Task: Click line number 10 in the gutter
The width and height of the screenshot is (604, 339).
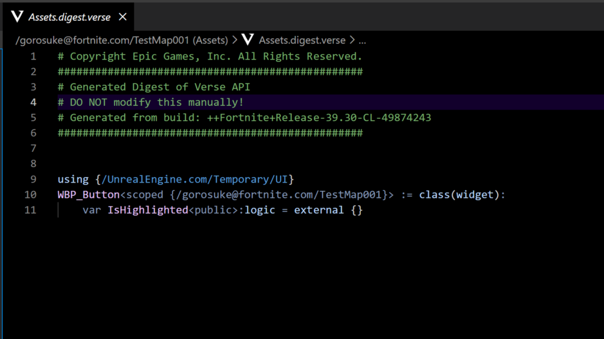Action: 31,194
